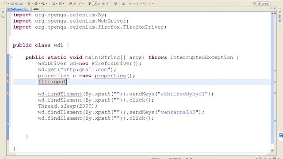Click the task list icon on right trim
The width and height of the screenshot is (283, 159).
point(280,21)
